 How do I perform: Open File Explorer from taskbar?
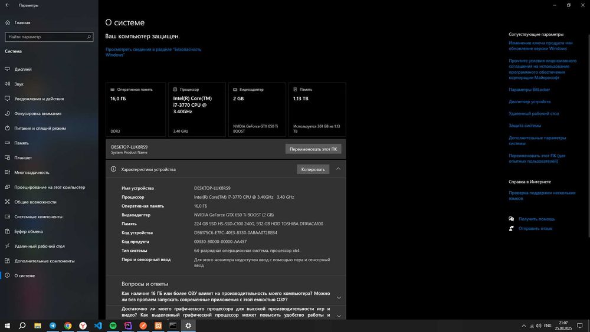(x=38, y=326)
